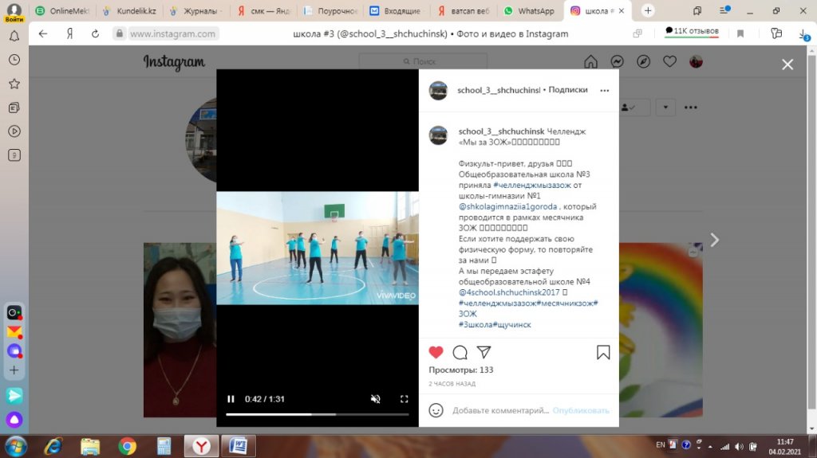Open notifications bell in sidebar
Viewport: 817px width, 458px height.
point(14,36)
